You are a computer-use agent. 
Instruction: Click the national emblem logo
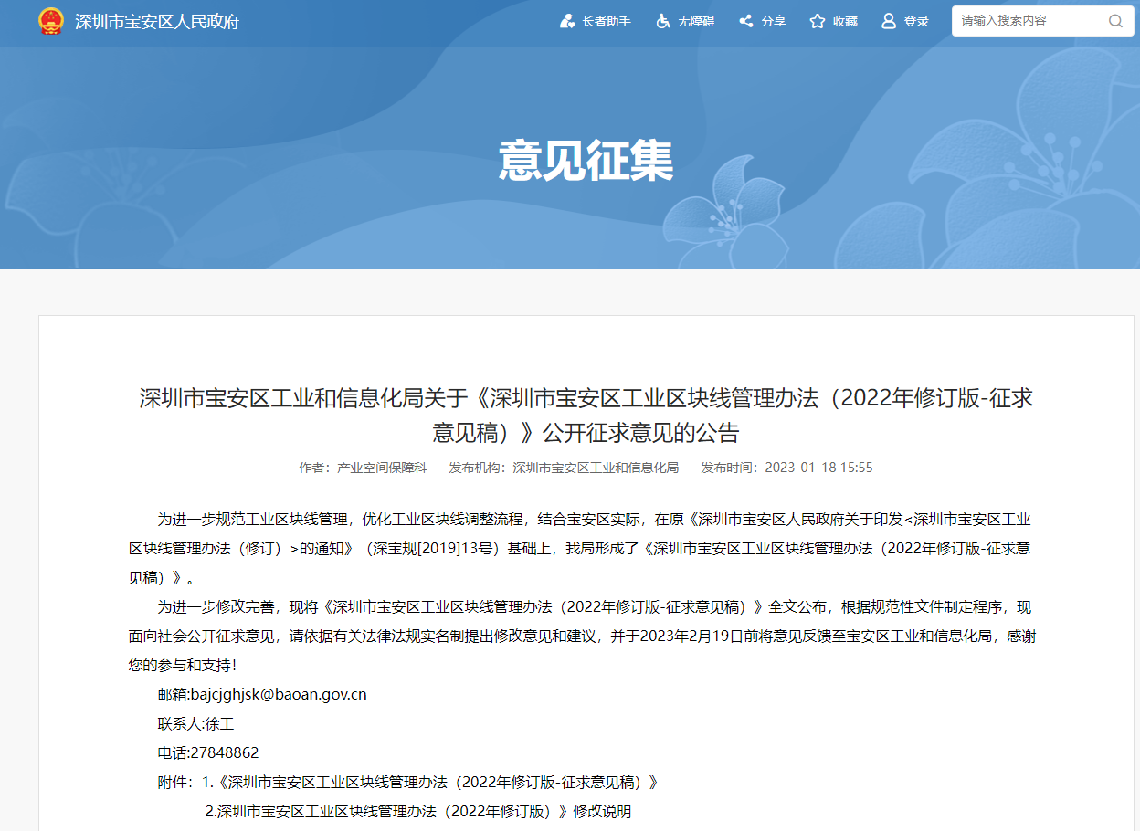[51, 21]
